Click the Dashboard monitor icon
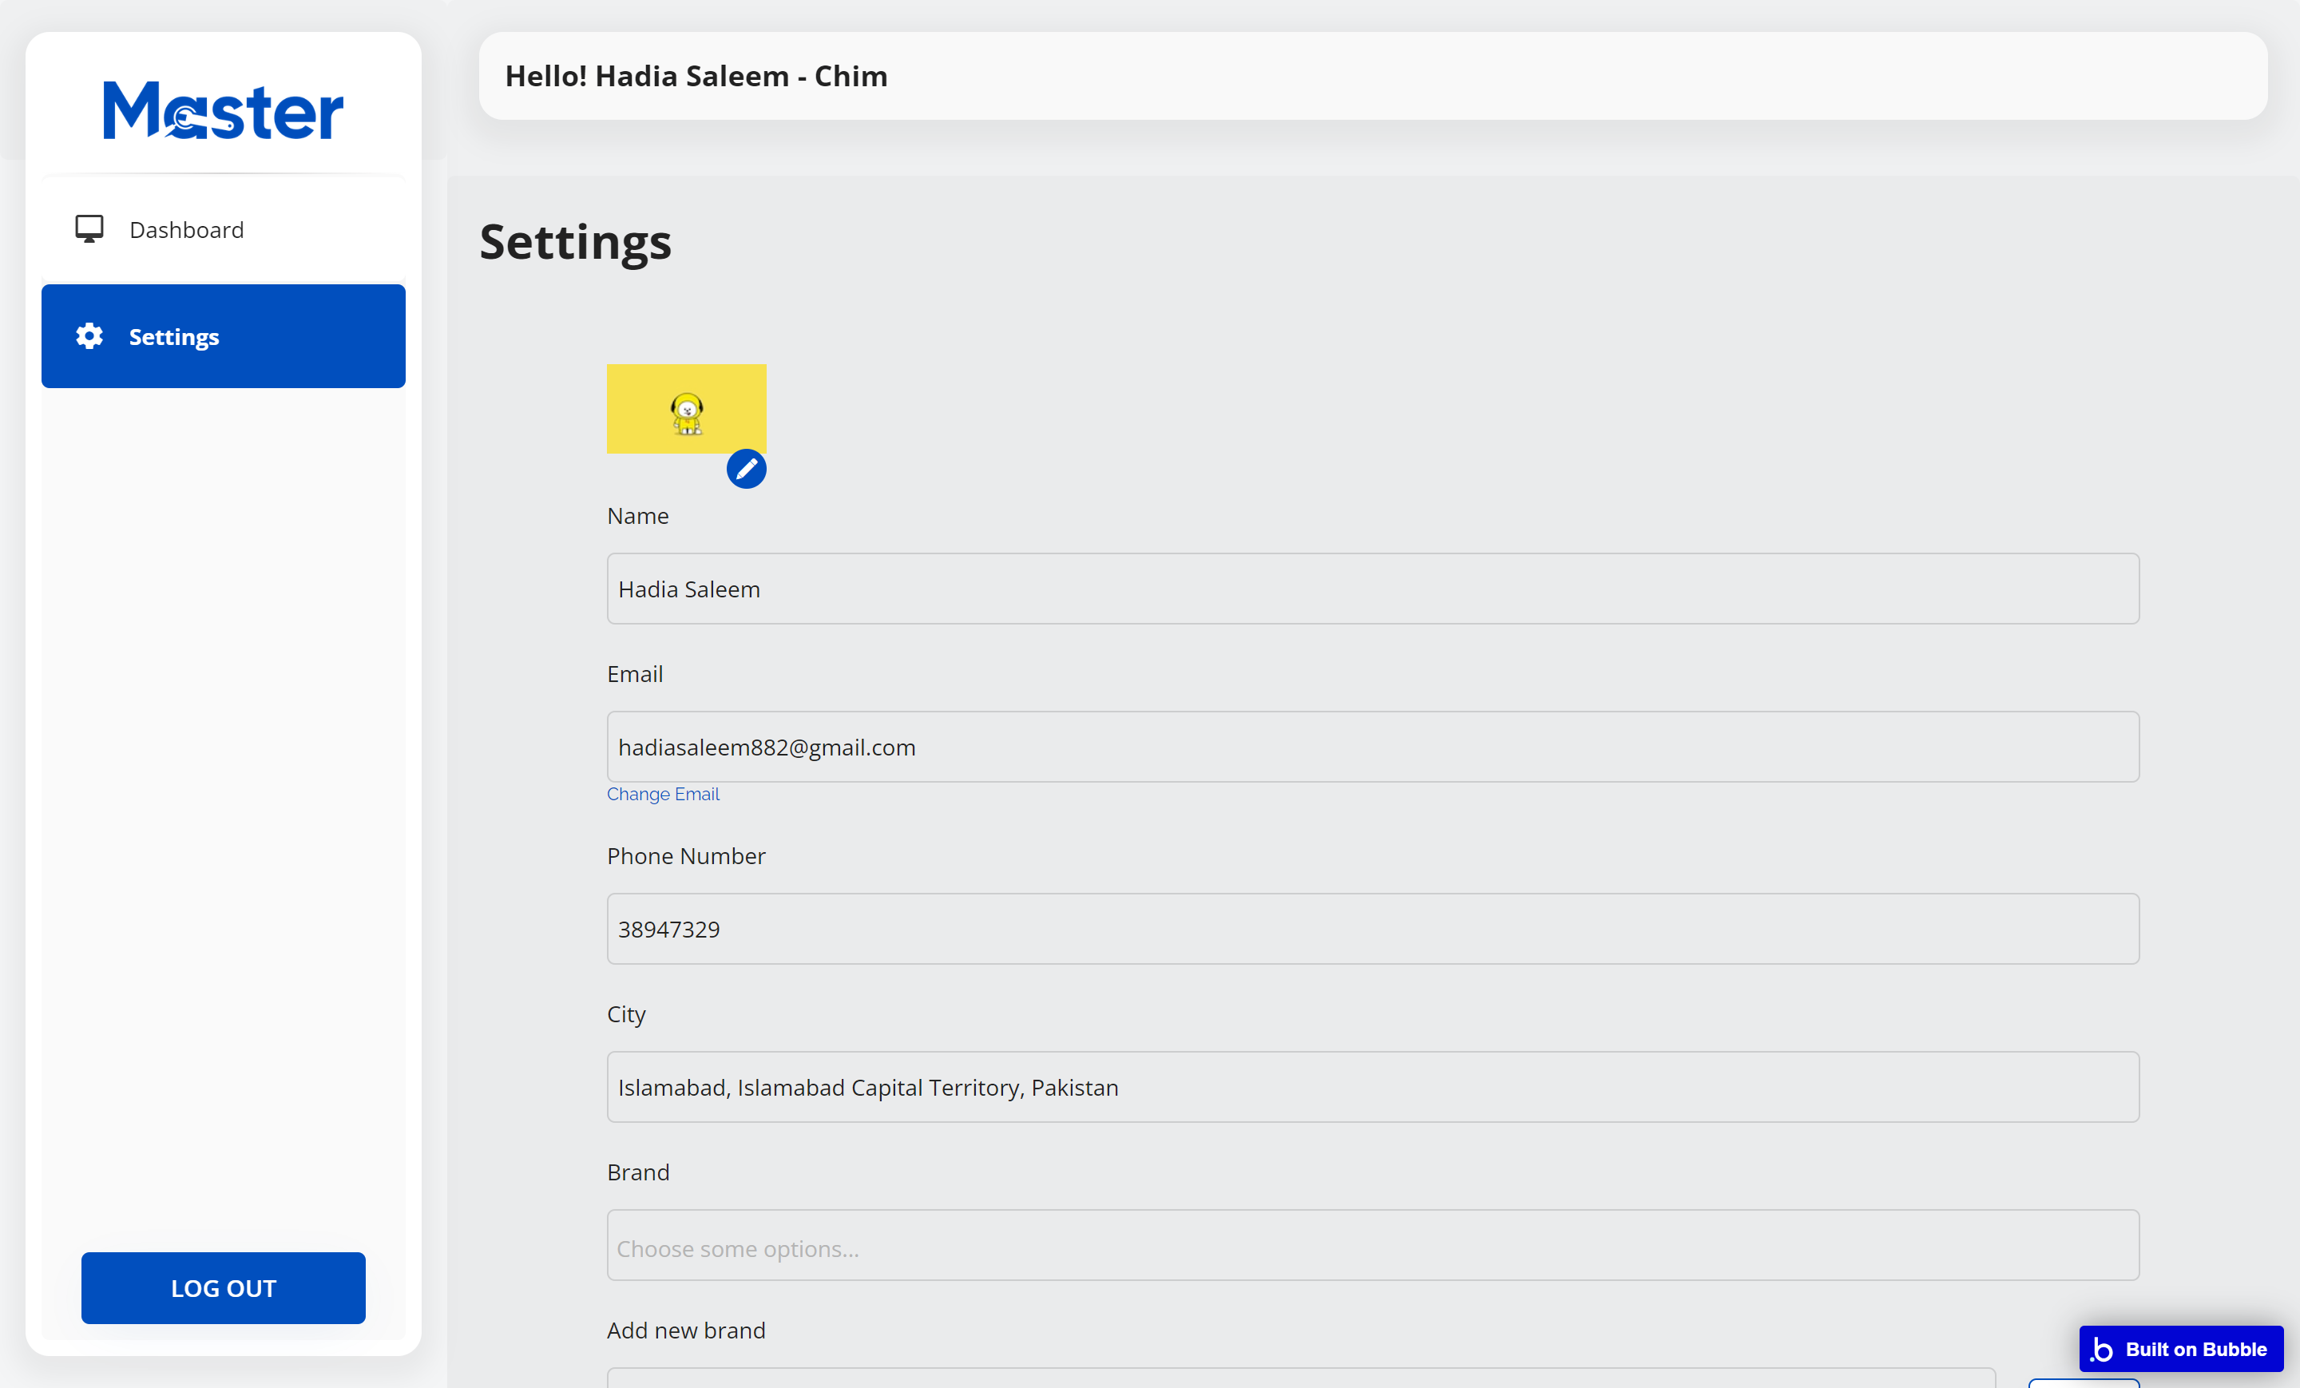Viewport: 2300px width, 1388px height. (89, 228)
